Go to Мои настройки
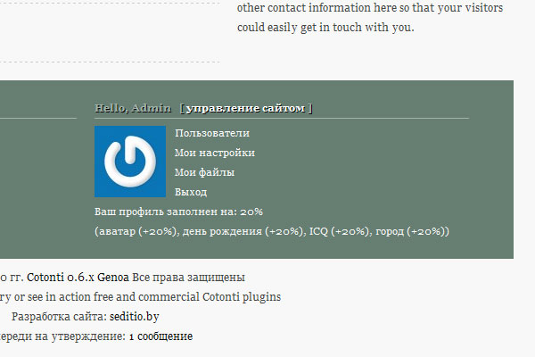 click(215, 153)
